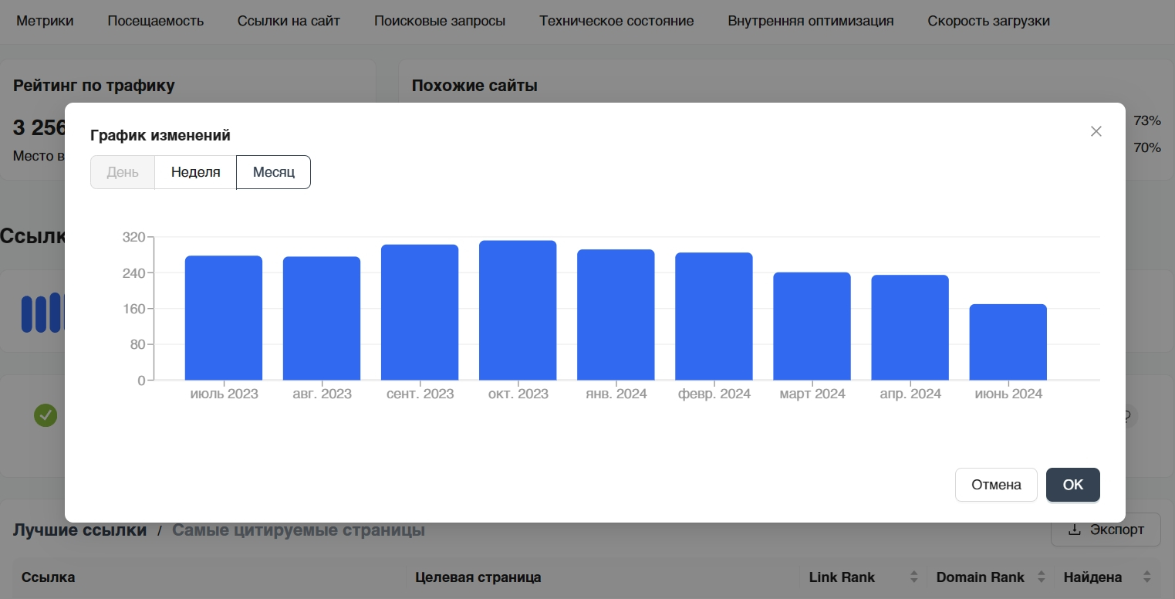Viewport: 1175px width, 599px height.
Task: Click the июнь 2024 chart bar
Action: point(1008,342)
